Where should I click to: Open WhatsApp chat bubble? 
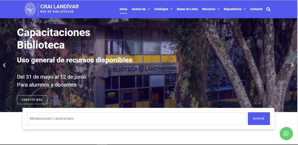pyautogui.click(x=286, y=134)
